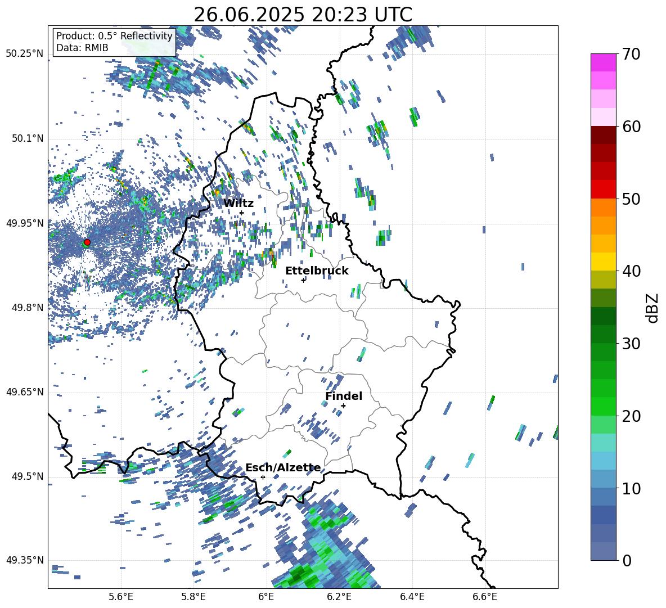Click the Wiltz location cross marker
Viewport: 666px width, 608px height.
[x=242, y=213]
